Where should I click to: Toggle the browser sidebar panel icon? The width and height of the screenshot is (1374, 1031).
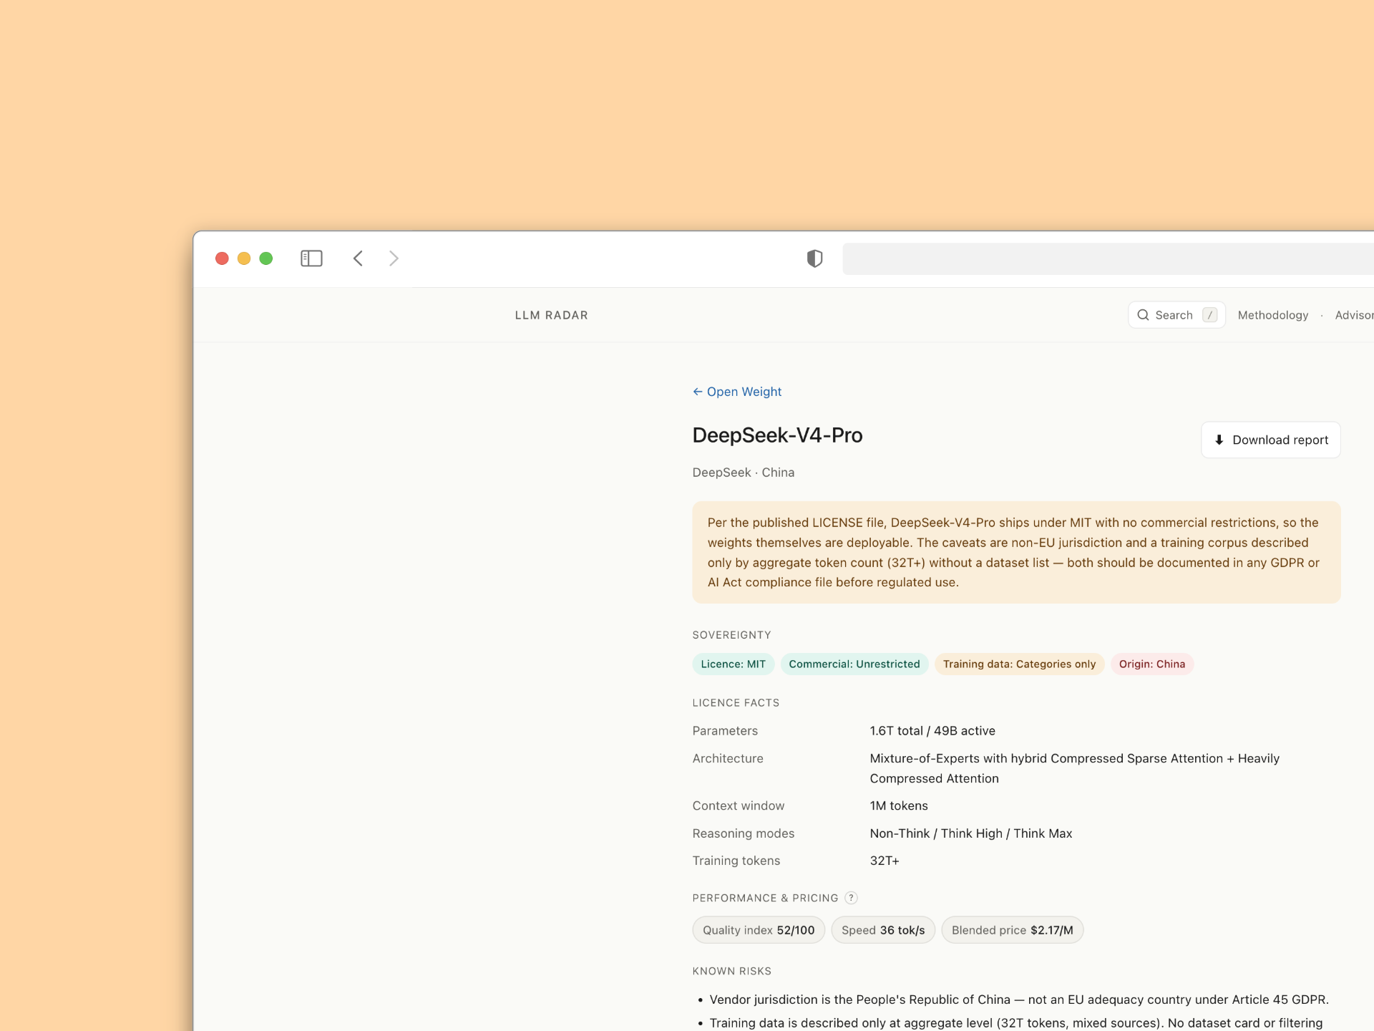point(311,258)
